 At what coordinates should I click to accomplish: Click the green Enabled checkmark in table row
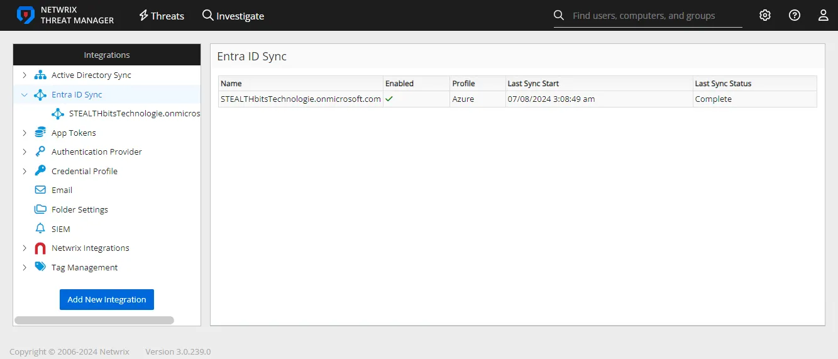coord(389,99)
